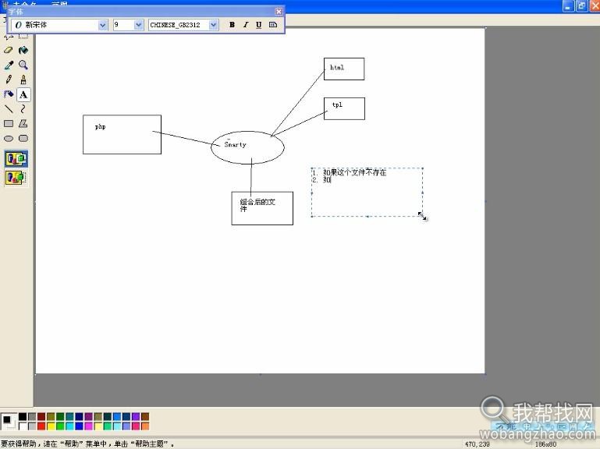Click the help hint text in status bar

(x=87, y=444)
